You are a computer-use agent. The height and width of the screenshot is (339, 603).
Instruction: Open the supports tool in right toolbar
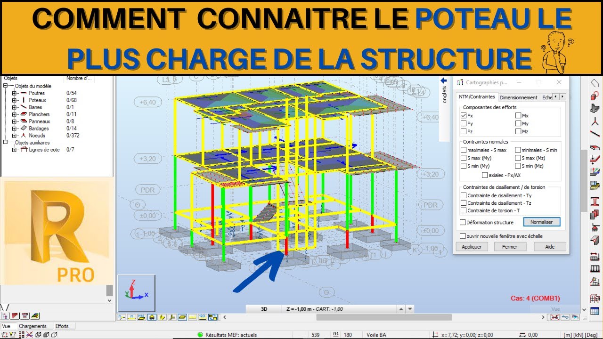click(595, 228)
